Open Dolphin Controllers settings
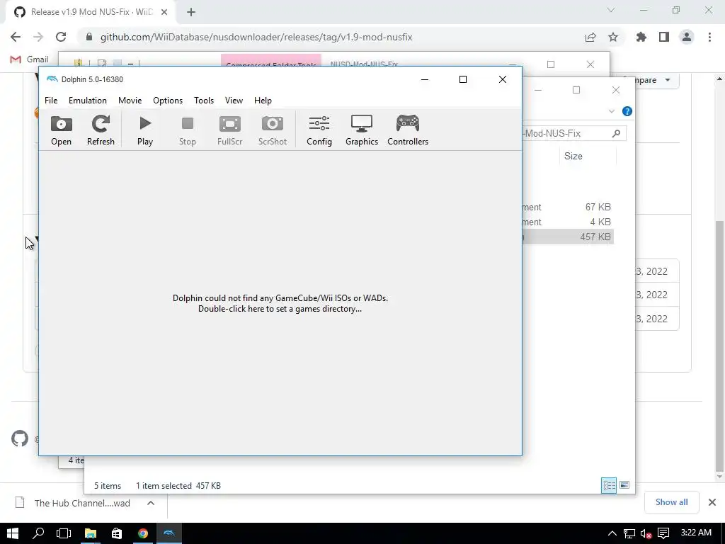725x544 pixels. coord(408,130)
